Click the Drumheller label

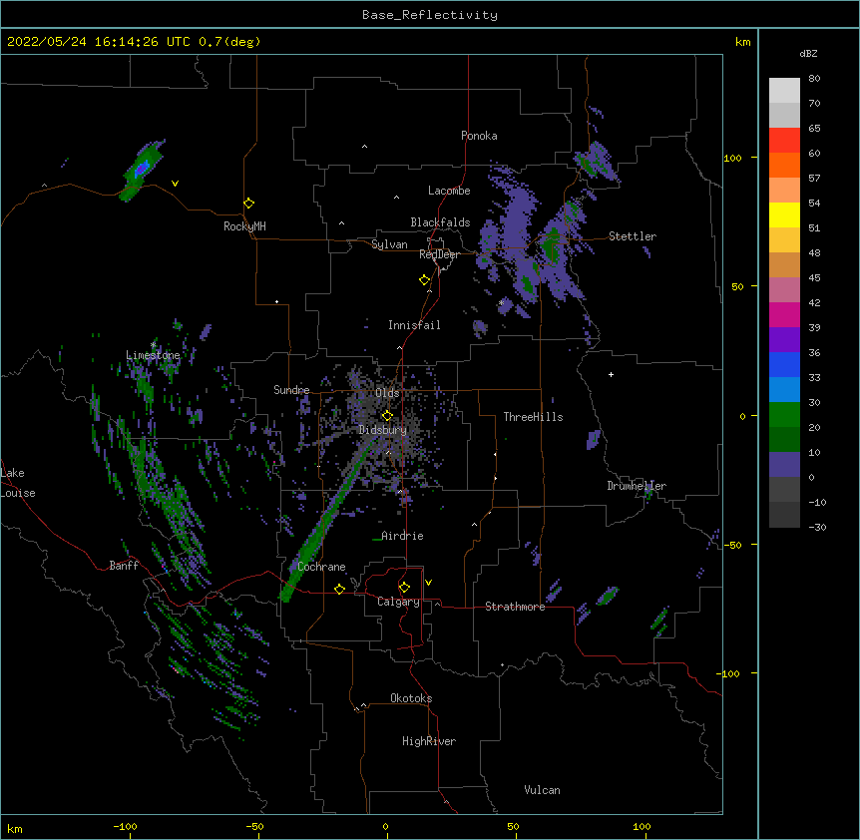pos(637,486)
